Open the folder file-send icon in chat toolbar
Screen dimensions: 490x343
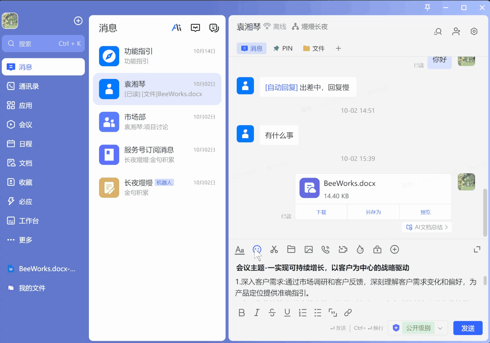click(x=291, y=249)
